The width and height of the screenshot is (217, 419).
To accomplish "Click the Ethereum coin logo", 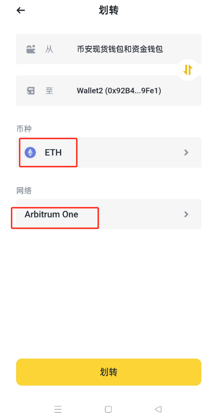I will 30,153.
